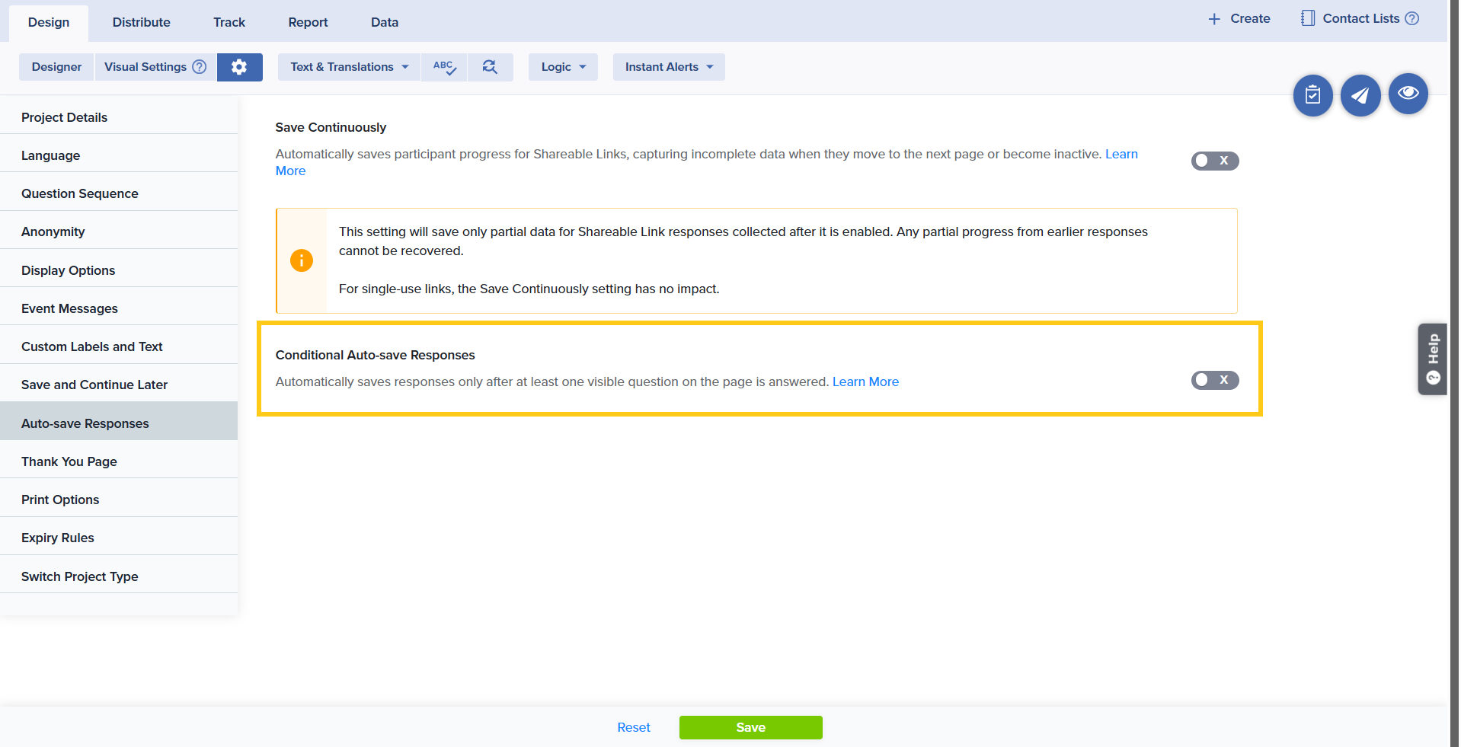
Task: Expand the Logic dropdown menu
Action: tap(563, 67)
